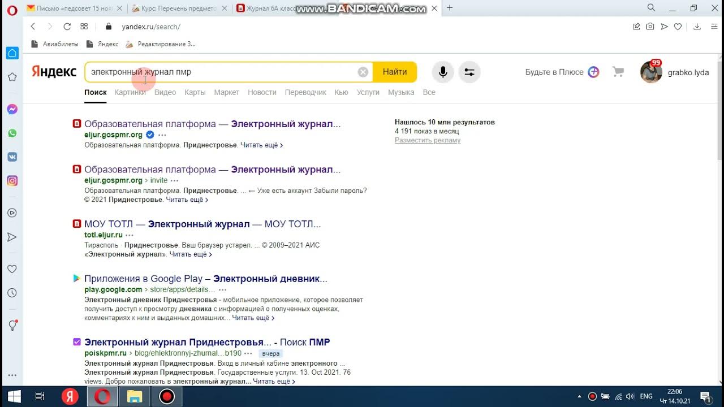Switch to Видео tab

coord(165,92)
